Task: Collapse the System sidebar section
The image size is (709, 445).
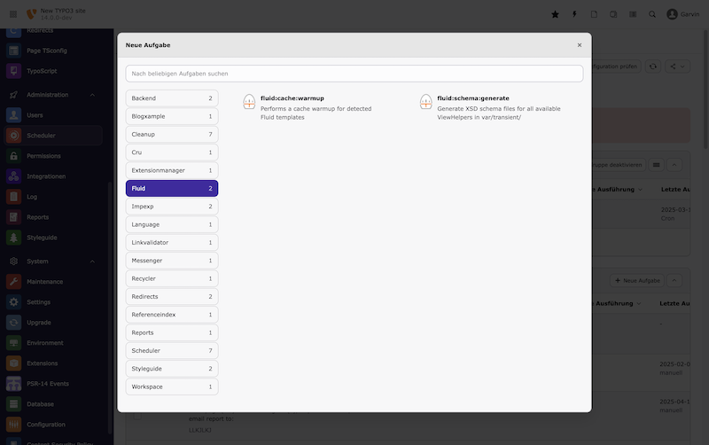Action: 92,262
